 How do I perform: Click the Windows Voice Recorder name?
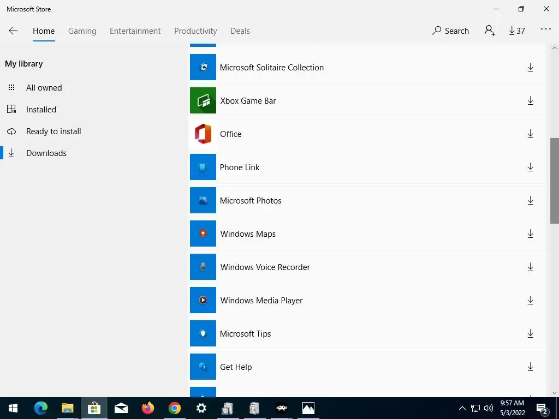pos(265,267)
